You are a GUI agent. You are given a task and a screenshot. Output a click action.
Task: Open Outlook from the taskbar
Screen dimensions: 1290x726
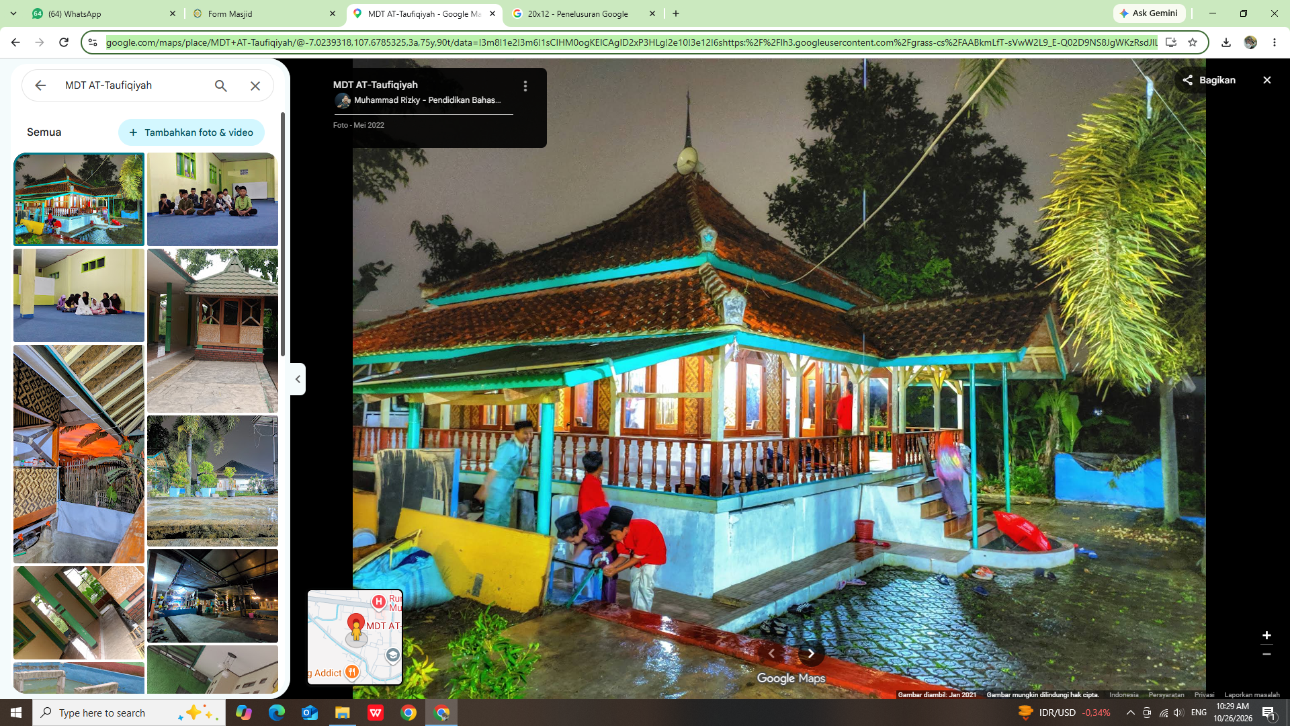click(x=310, y=713)
